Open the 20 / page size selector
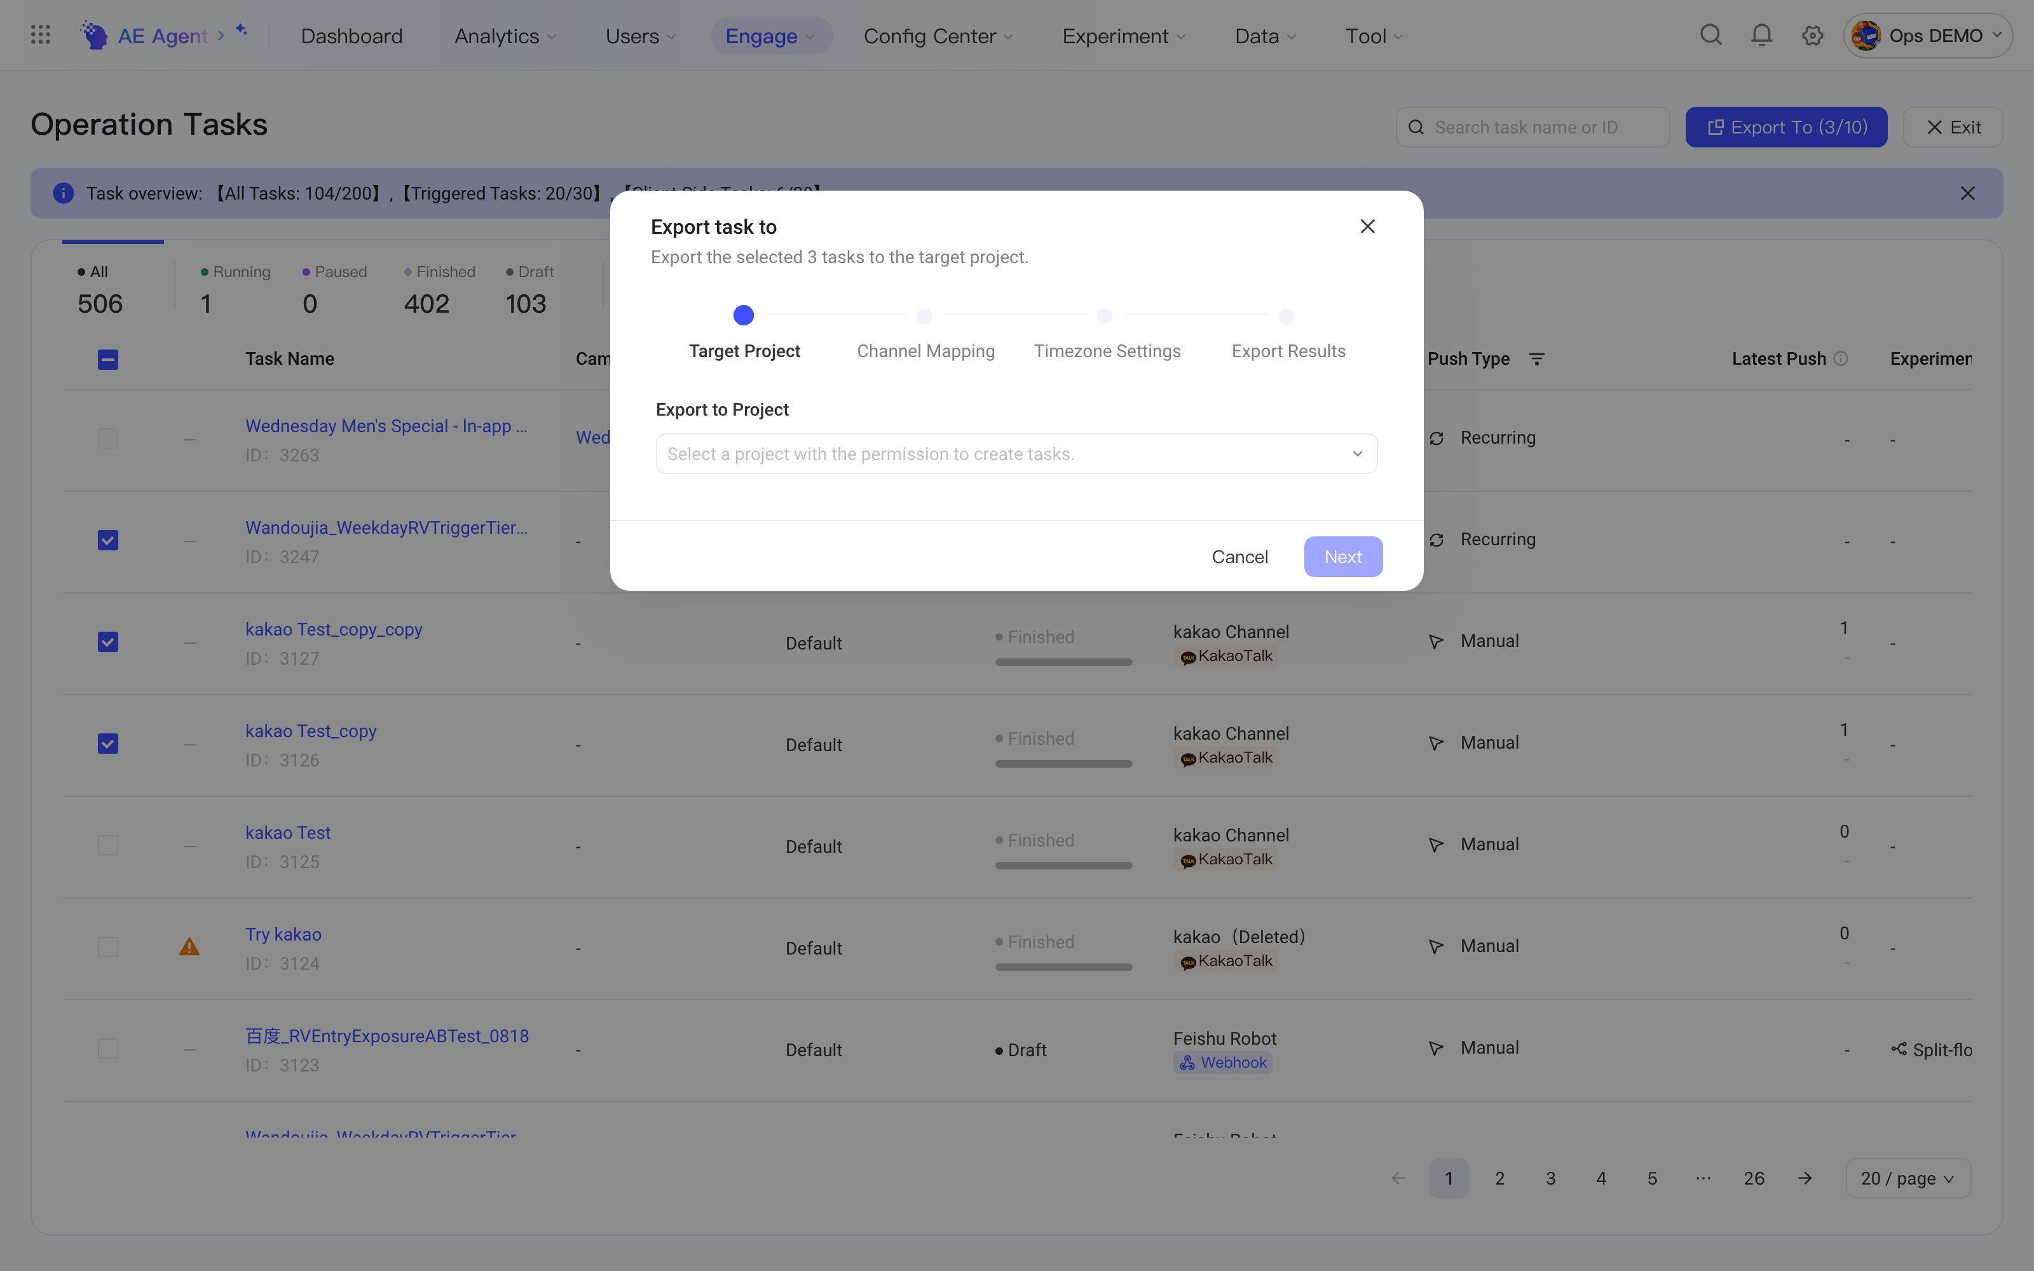 click(x=1908, y=1178)
